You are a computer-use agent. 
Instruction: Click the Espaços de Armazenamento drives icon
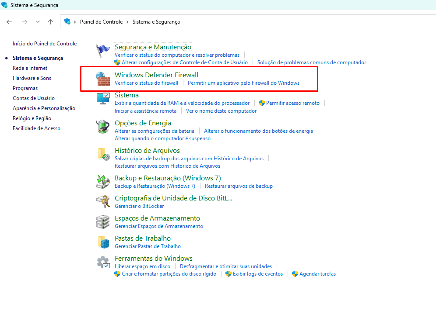coord(103,222)
